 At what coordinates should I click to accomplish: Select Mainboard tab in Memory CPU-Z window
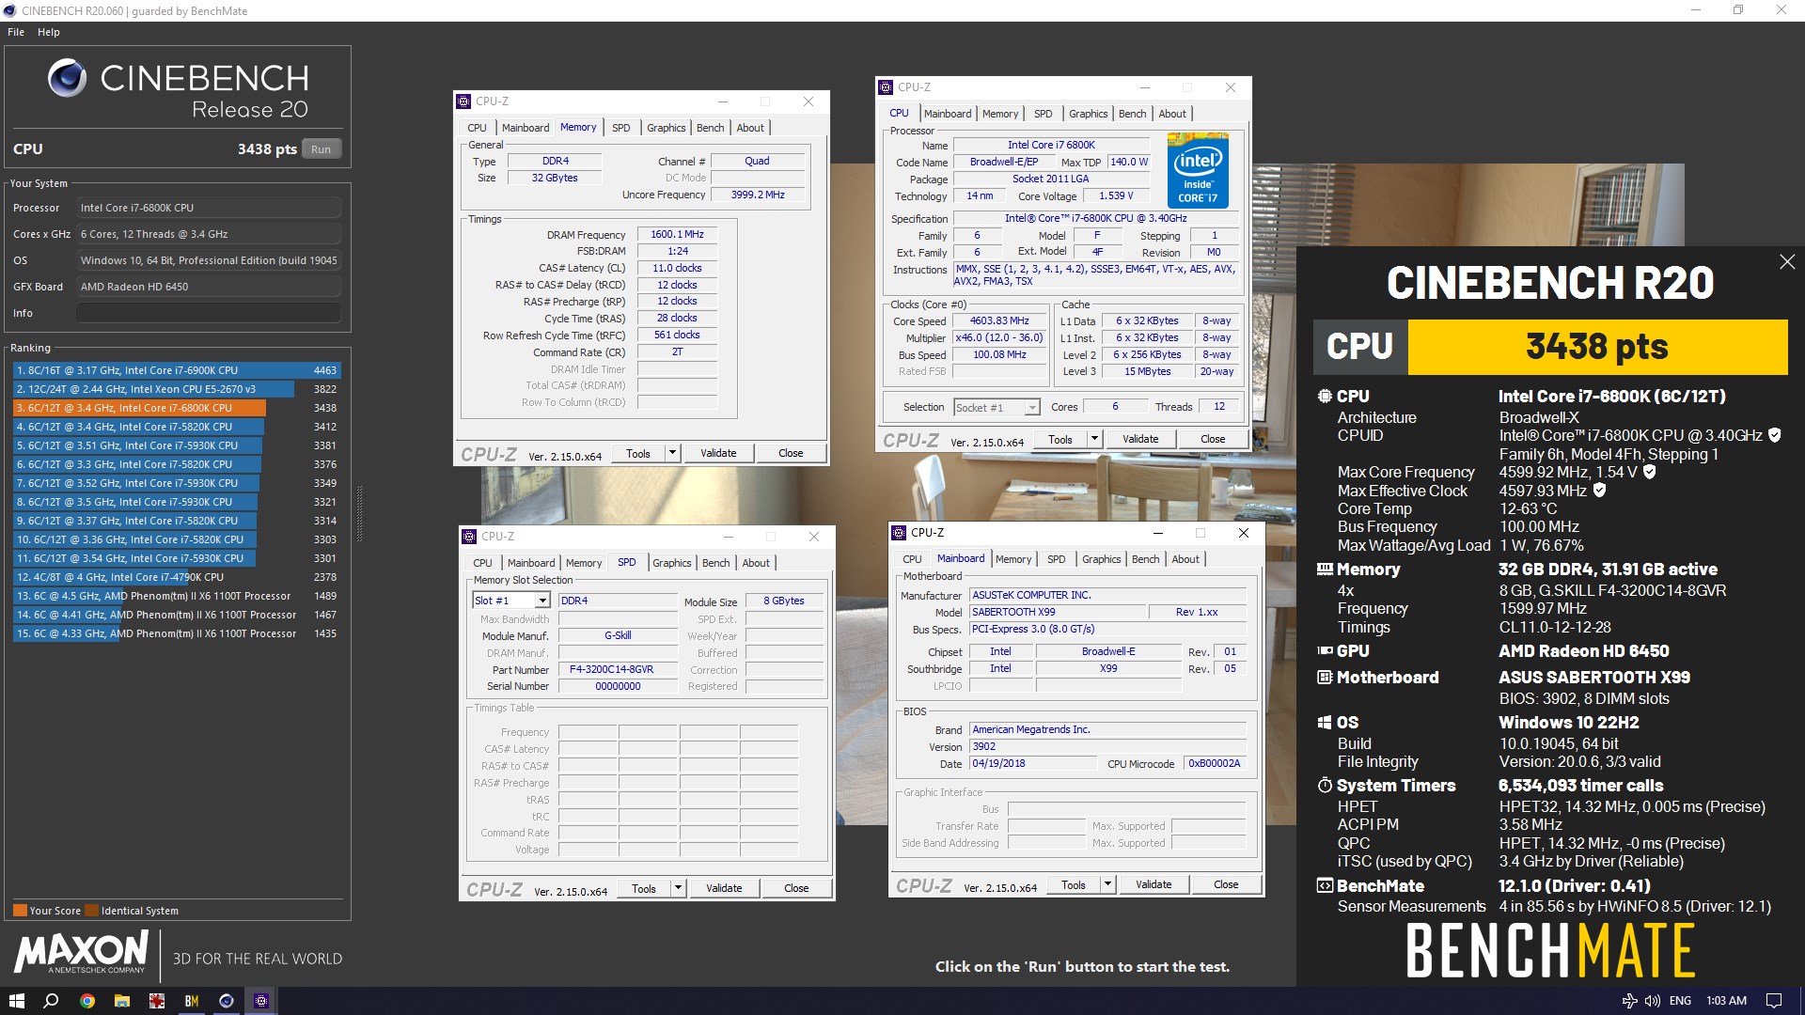tap(526, 128)
